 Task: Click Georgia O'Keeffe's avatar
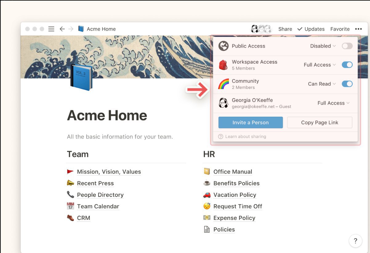click(x=223, y=103)
